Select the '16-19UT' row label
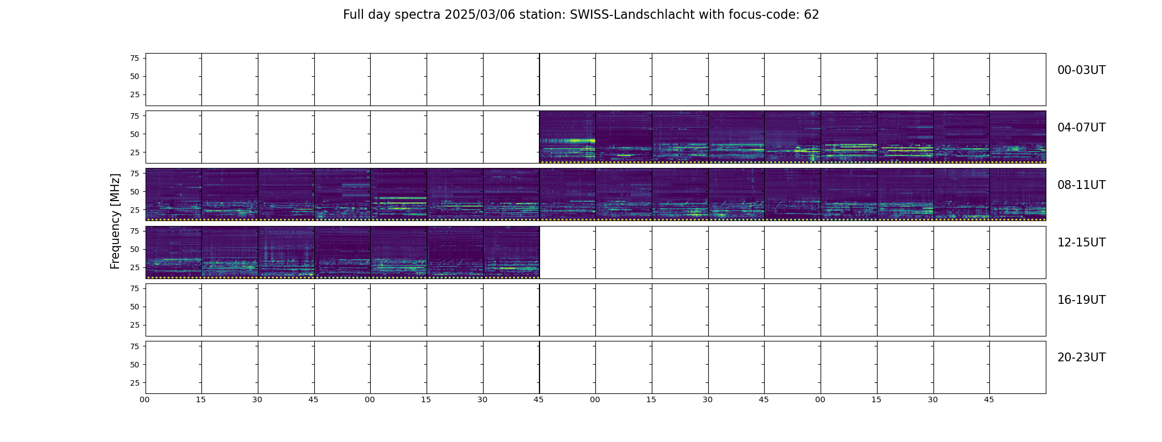 tap(1081, 300)
